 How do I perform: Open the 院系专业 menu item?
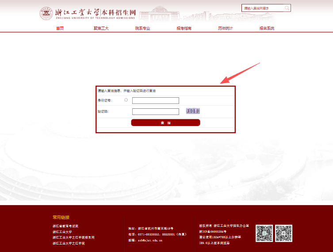pos(142,28)
